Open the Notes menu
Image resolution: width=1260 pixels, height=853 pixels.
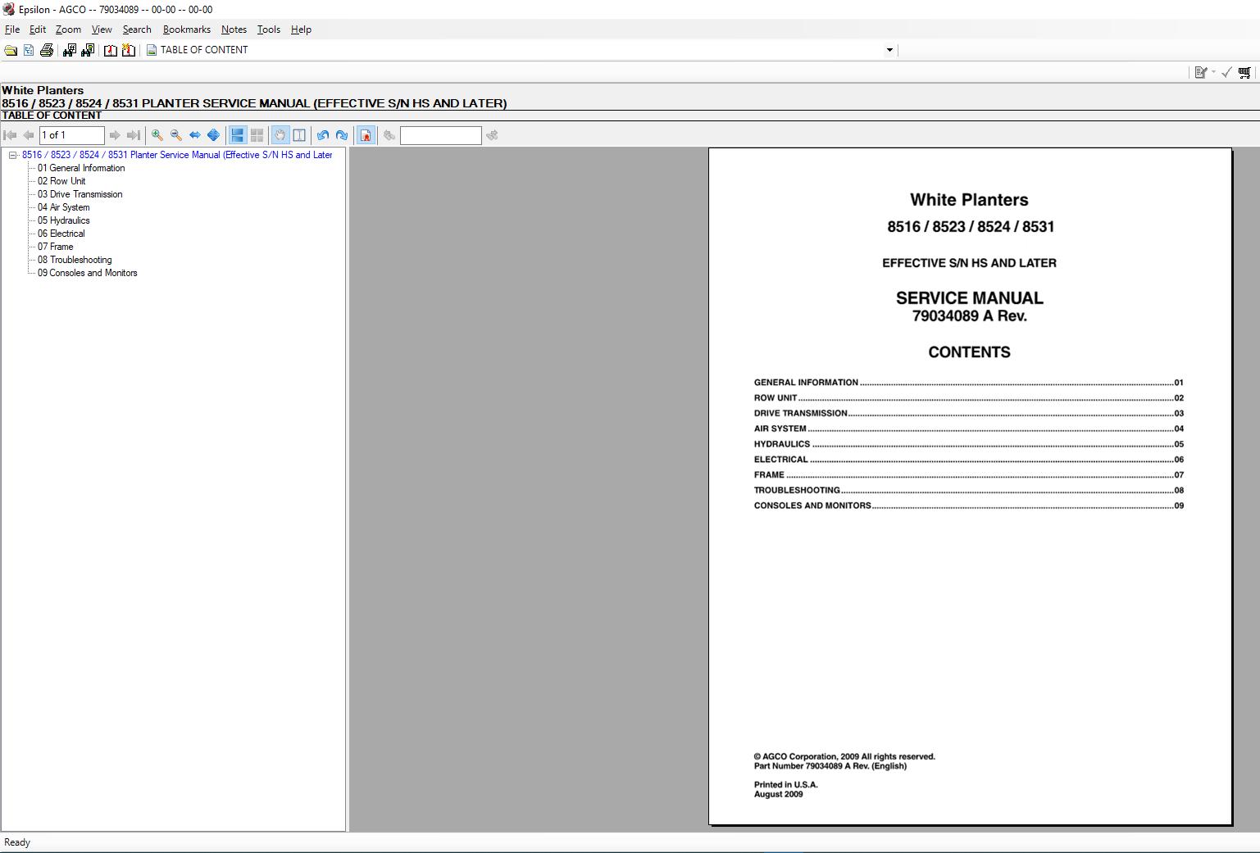click(234, 29)
